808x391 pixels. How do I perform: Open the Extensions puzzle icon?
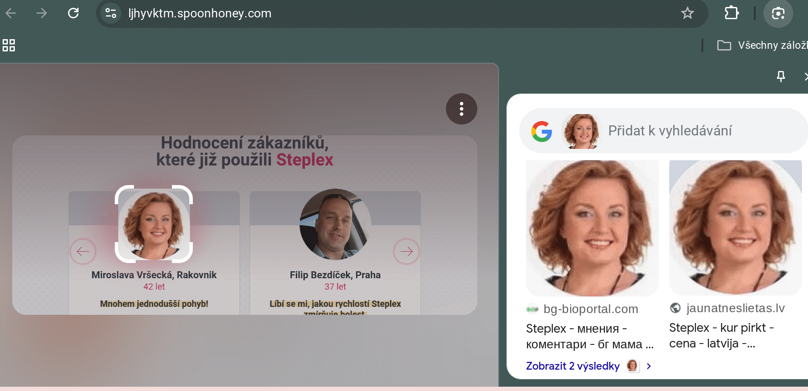pos(732,13)
